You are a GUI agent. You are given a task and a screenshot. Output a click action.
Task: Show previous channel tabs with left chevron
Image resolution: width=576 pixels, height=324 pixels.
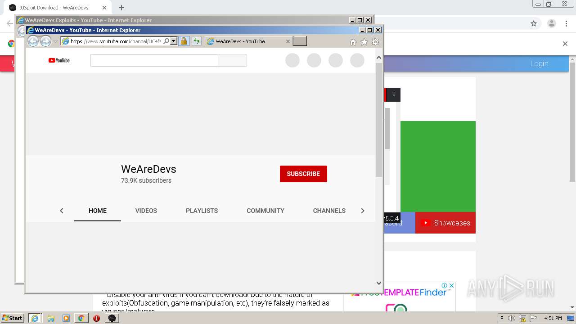(62, 211)
